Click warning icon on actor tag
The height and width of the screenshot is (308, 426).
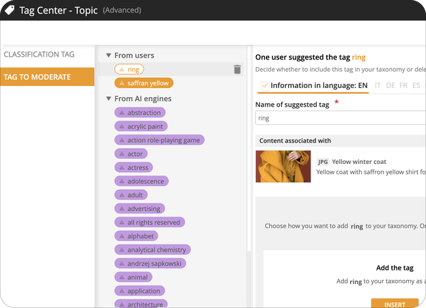coord(122,154)
